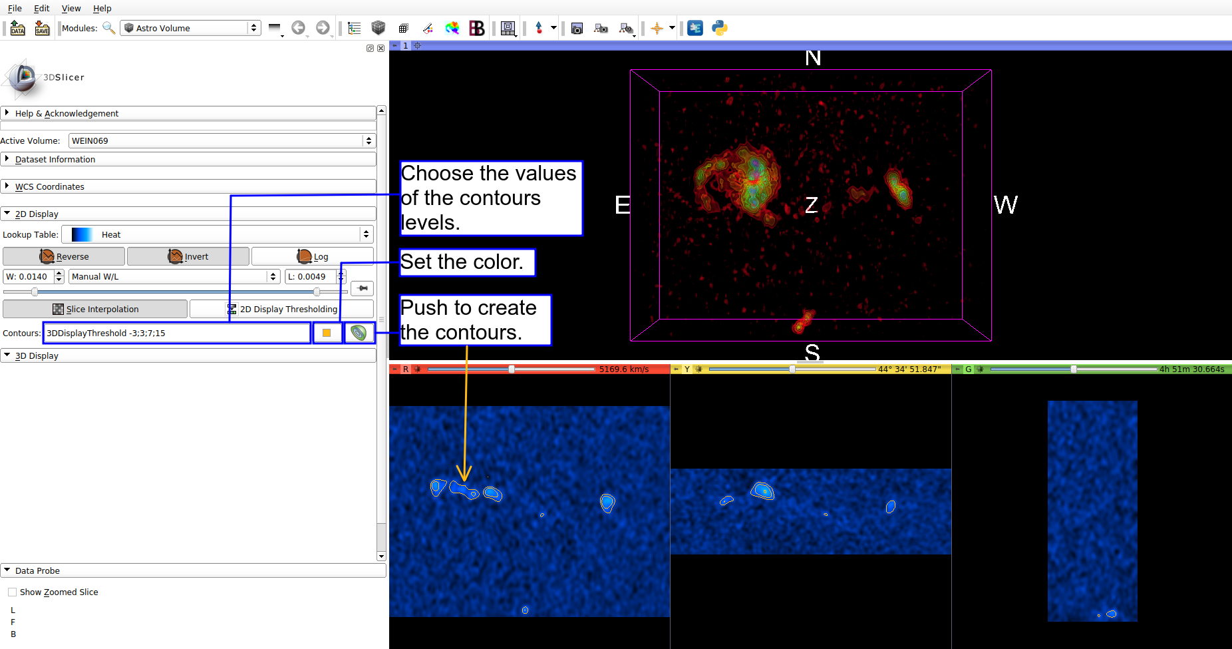This screenshot has width=1232, height=649.
Task: Toggle the 2D Display Thresholding button
Action: (282, 309)
